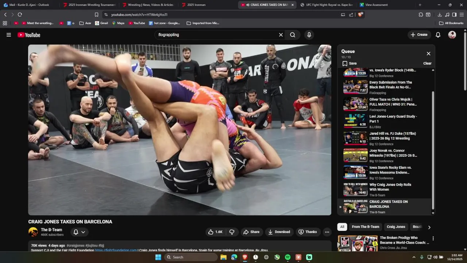Open a new browser tab
The height and width of the screenshot is (263, 467).
(420, 5)
